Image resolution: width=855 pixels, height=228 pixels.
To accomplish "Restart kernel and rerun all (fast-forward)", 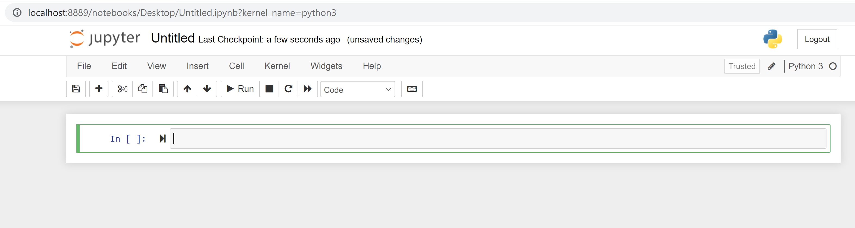I will pos(308,89).
